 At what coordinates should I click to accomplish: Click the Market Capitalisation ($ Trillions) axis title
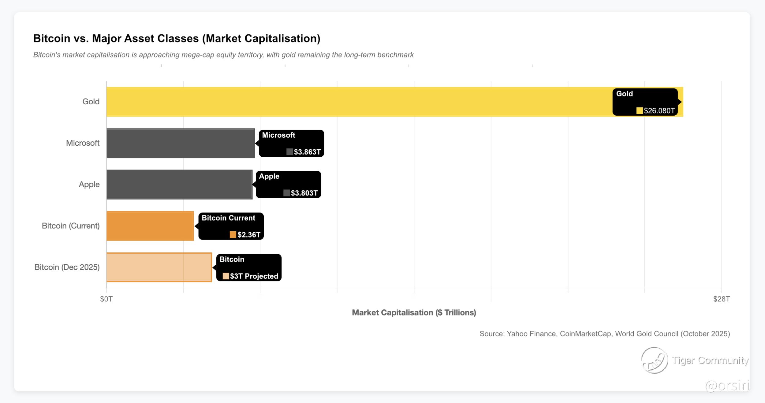(x=414, y=312)
